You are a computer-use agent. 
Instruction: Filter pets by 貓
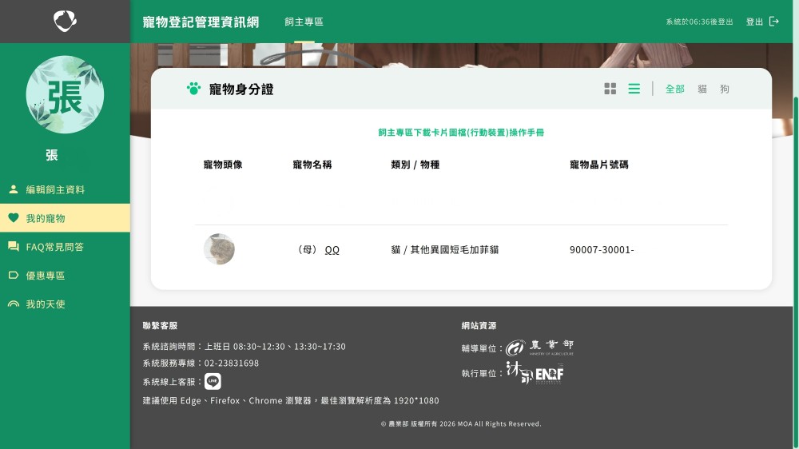click(702, 89)
